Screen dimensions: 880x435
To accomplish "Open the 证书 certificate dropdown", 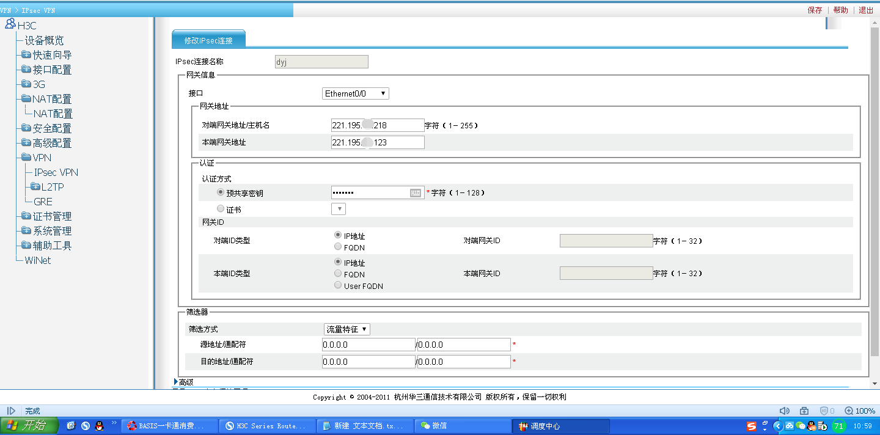I will click(339, 209).
